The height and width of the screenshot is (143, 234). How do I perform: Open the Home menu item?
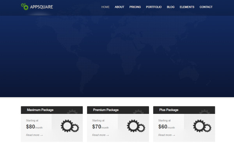tap(105, 7)
